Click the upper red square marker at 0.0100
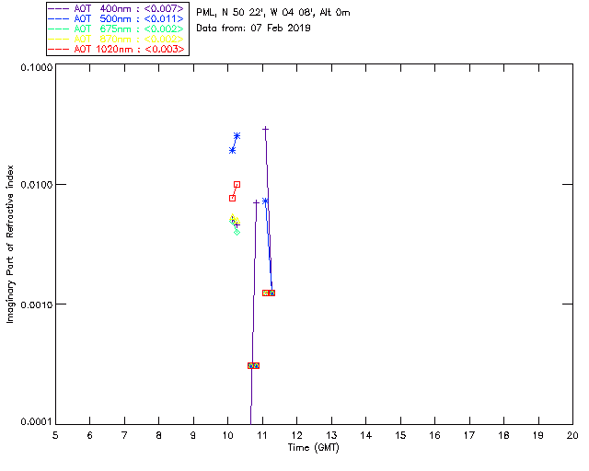This screenshot has width=589, height=471. coord(237,184)
